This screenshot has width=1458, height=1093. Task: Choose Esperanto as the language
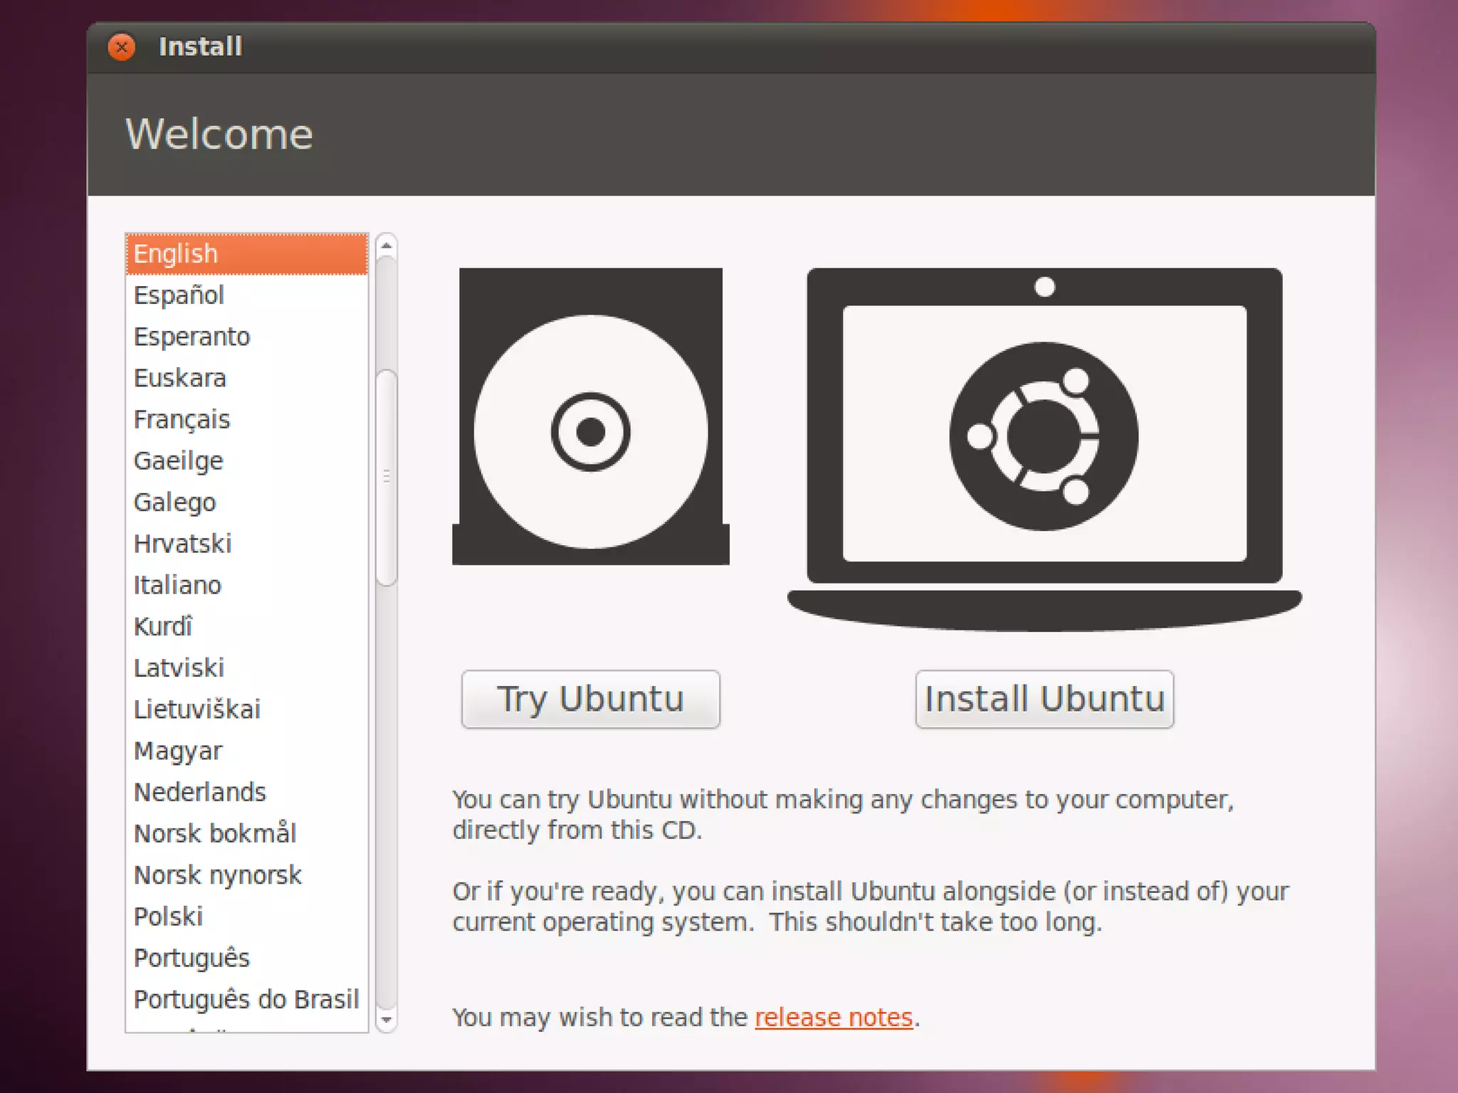(192, 337)
